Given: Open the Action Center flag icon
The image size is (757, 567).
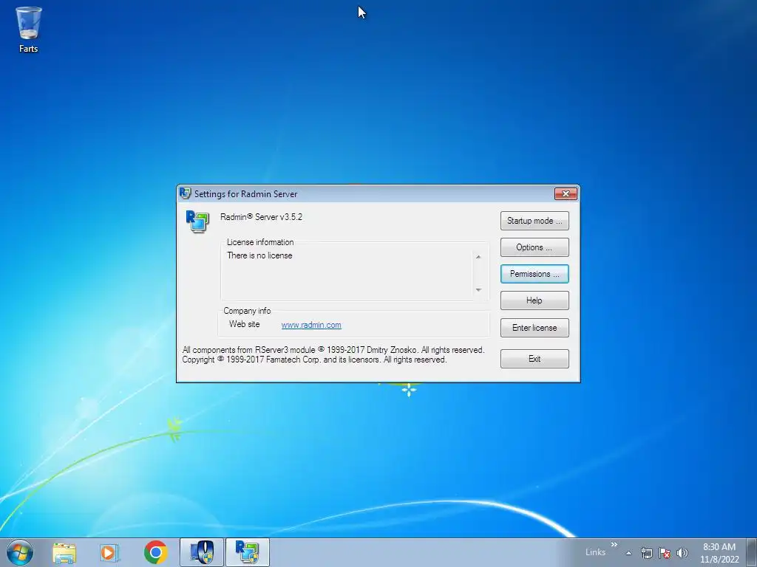Looking at the screenshot, I should pyautogui.click(x=665, y=553).
